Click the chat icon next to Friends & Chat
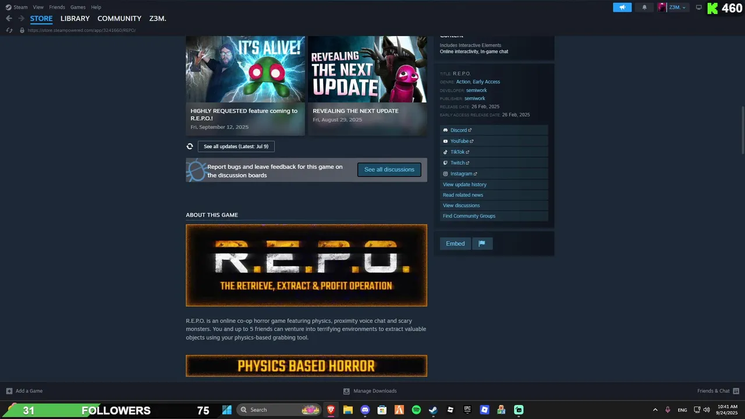The width and height of the screenshot is (745, 419). point(736,391)
